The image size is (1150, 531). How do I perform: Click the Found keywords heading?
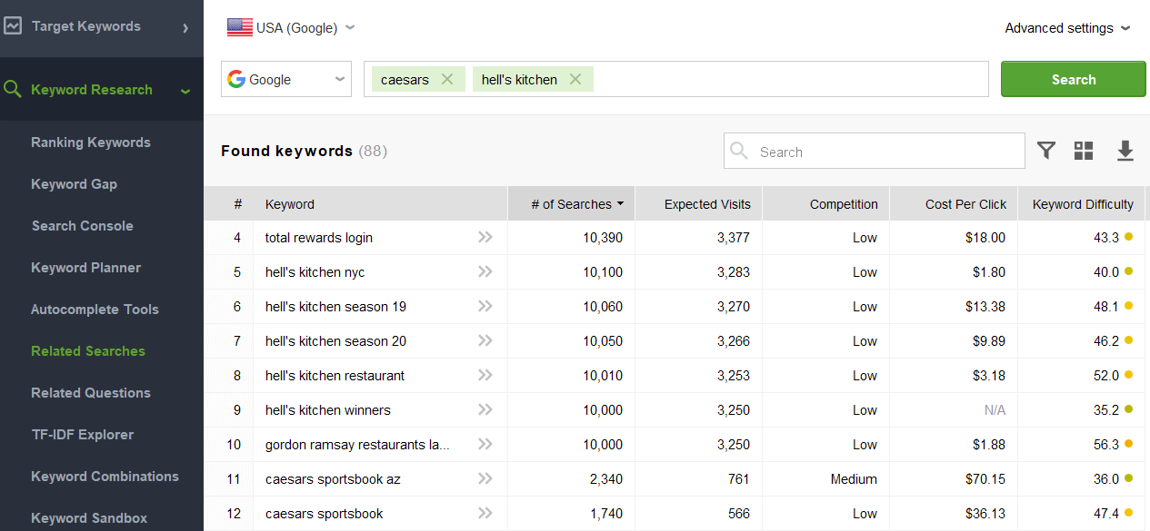pyautogui.click(x=286, y=151)
